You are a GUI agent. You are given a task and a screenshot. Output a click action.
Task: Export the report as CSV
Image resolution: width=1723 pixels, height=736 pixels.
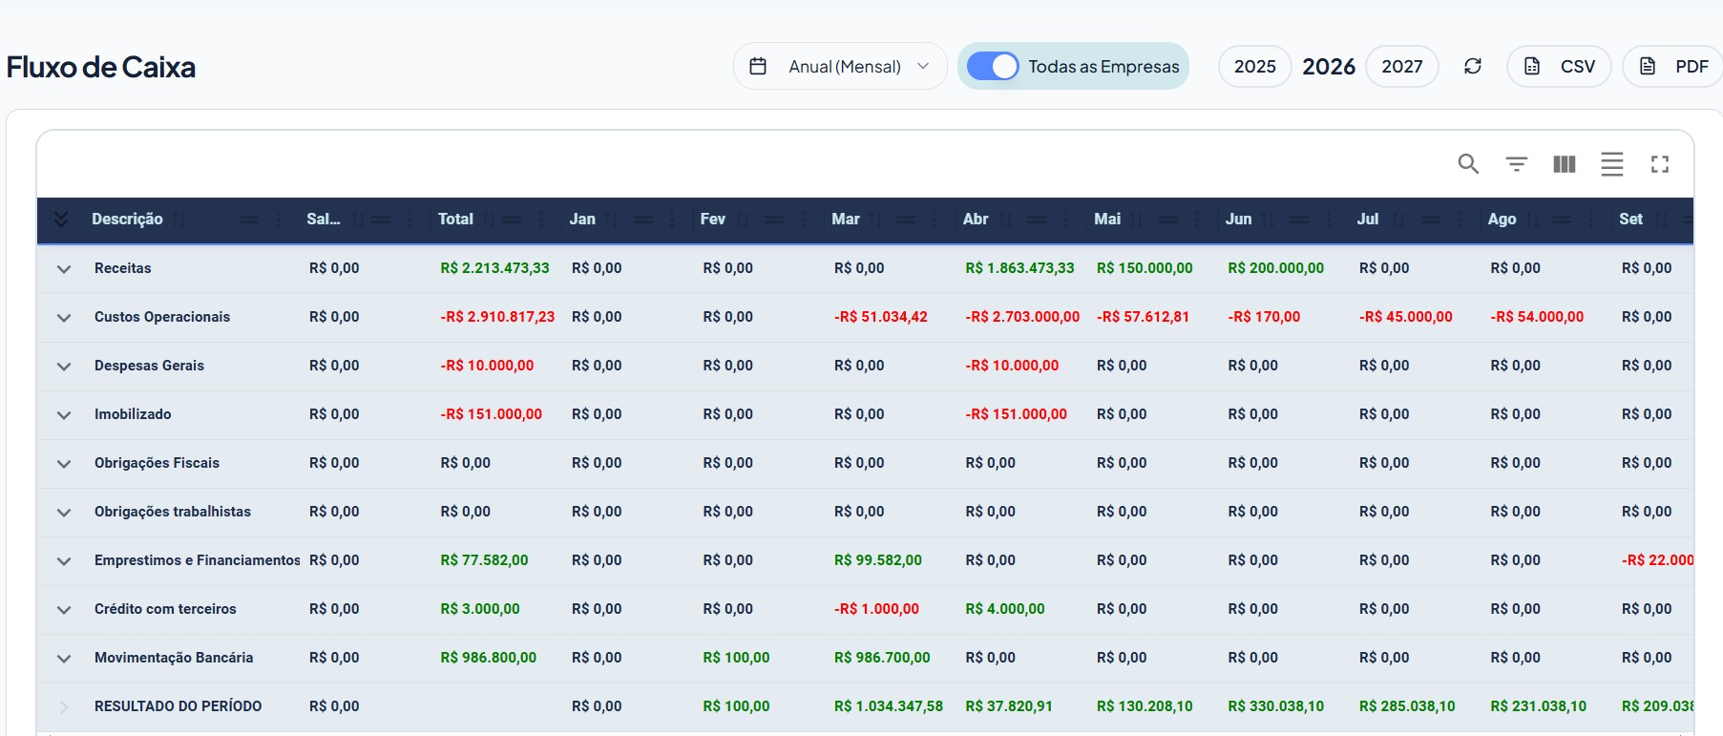[1559, 66]
